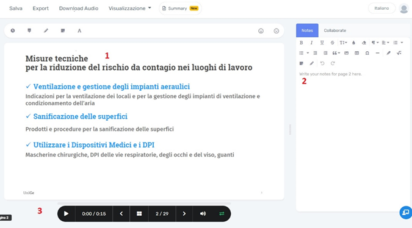Click heading 'Sanificazione delle superfici'
This screenshot has height=228, width=412.
(80, 116)
